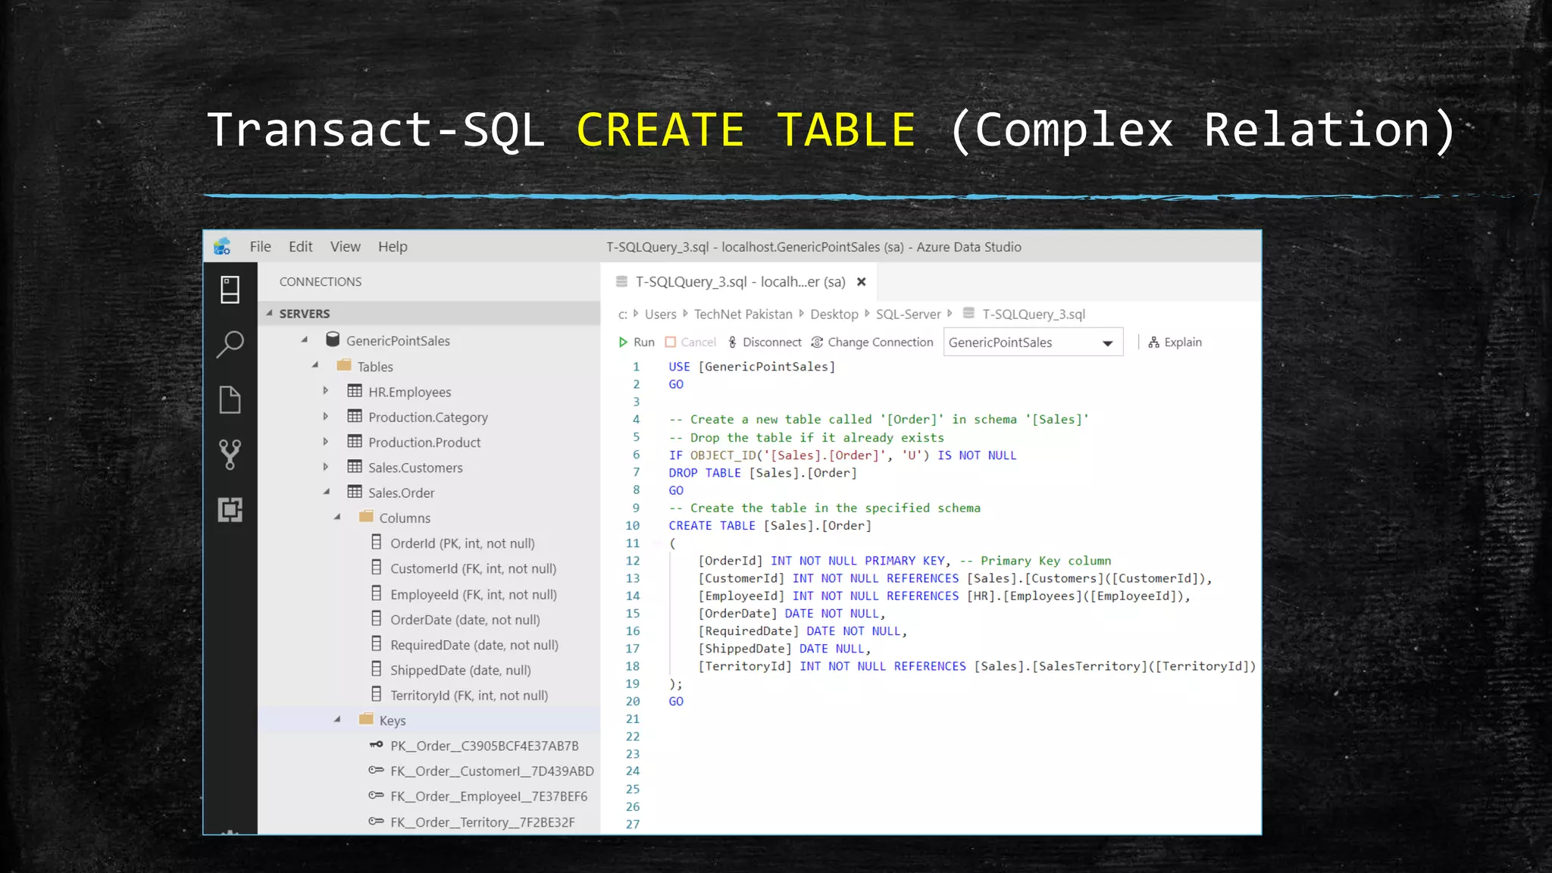Collapse the SERVERS section

[x=269, y=313]
